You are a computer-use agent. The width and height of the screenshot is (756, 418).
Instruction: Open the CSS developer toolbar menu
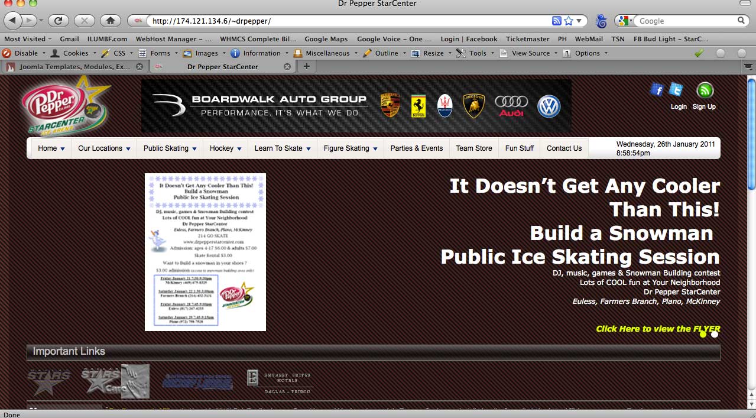tap(117, 53)
